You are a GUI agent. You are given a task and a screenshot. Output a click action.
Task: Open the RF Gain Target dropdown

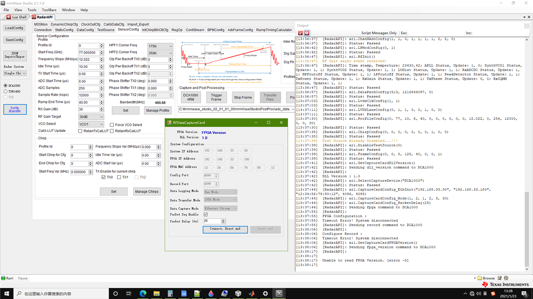(x=91, y=116)
